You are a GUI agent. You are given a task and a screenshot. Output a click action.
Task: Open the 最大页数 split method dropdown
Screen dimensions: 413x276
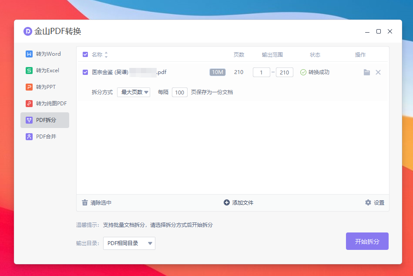click(134, 92)
